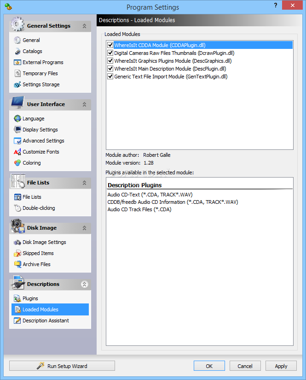This screenshot has width=306, height=380.
Task: Collapse the Descriptions section
Action: pyautogui.click(x=84, y=284)
